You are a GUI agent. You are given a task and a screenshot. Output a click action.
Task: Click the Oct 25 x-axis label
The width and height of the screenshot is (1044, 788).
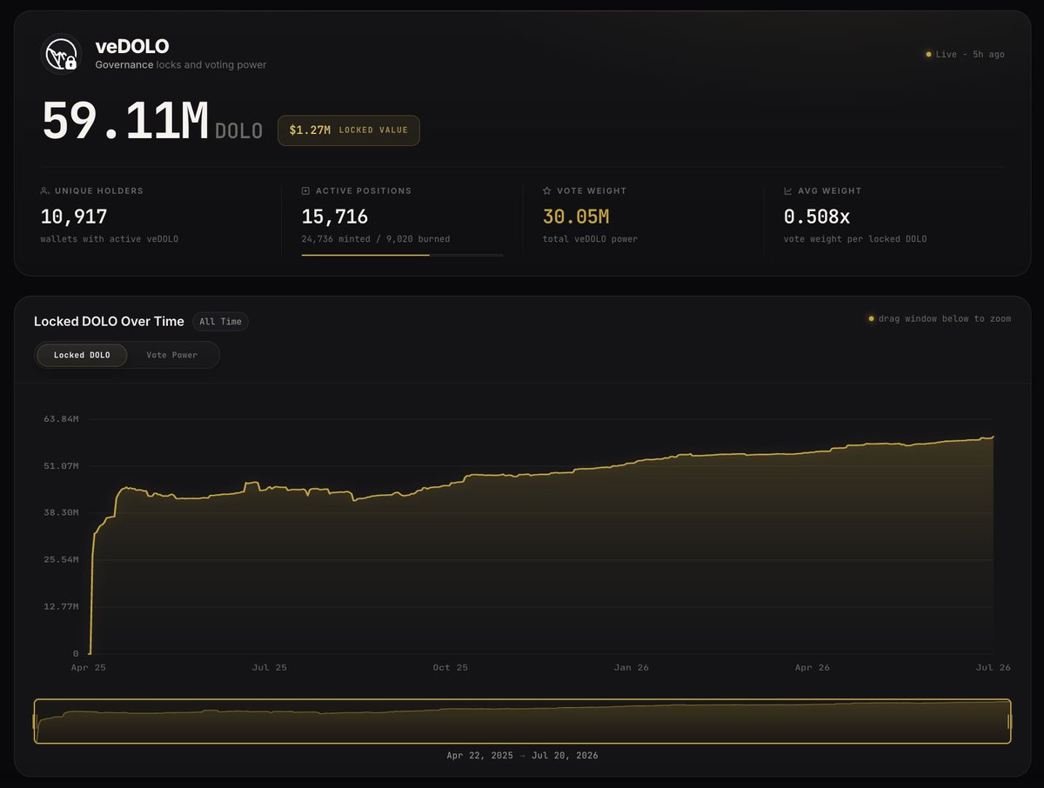(451, 668)
